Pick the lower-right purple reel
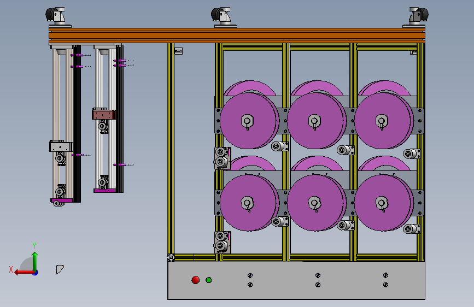Image resolution: width=474 pixels, height=307 pixels. click(x=383, y=203)
